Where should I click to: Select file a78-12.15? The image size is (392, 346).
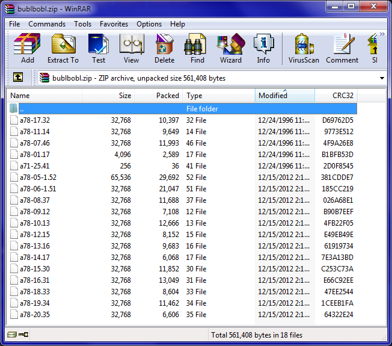coord(35,235)
